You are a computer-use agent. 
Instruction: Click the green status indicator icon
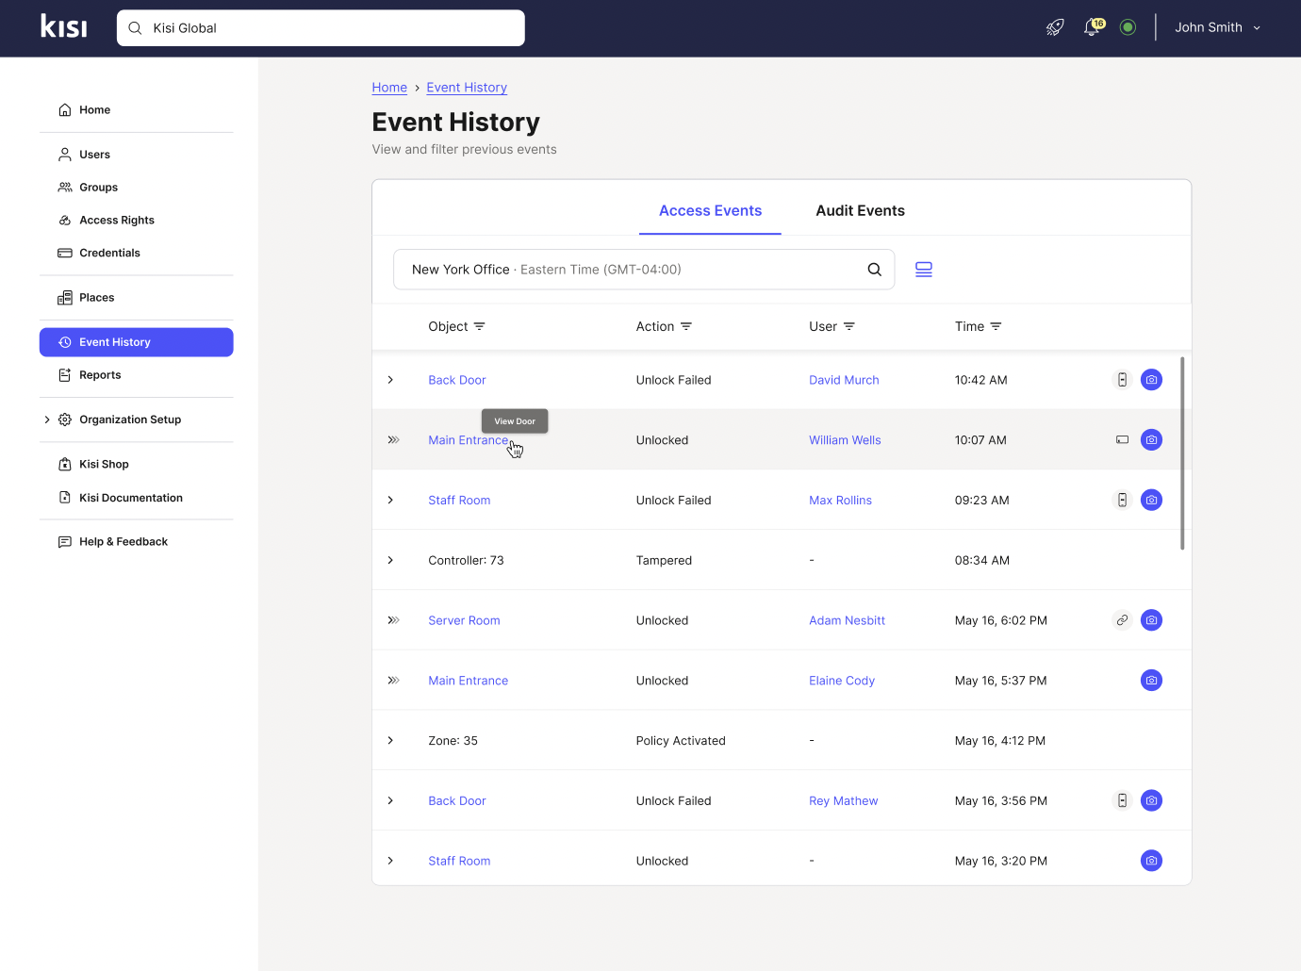coord(1128,27)
